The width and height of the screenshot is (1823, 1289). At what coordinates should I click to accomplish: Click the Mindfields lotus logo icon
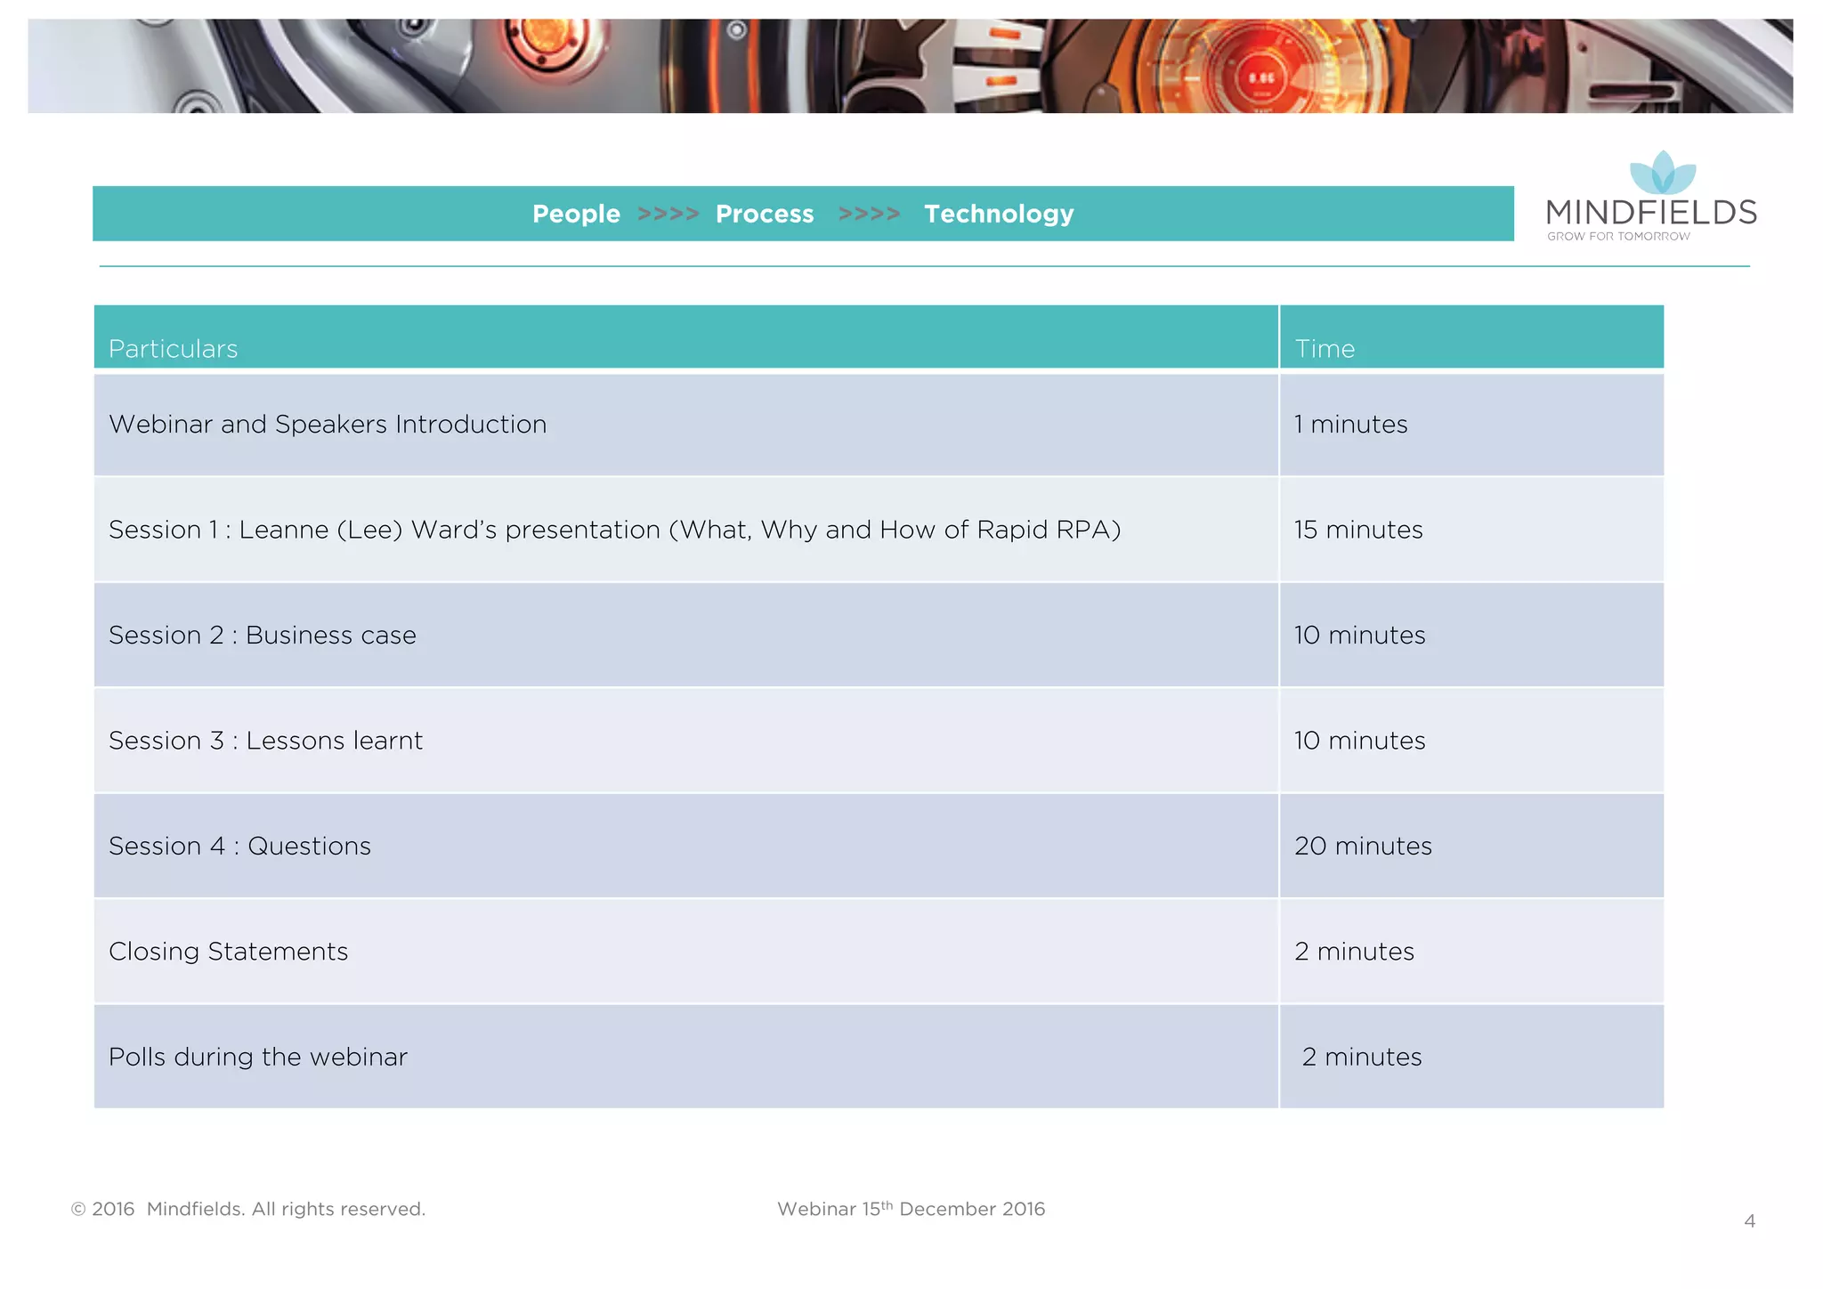[1662, 173]
